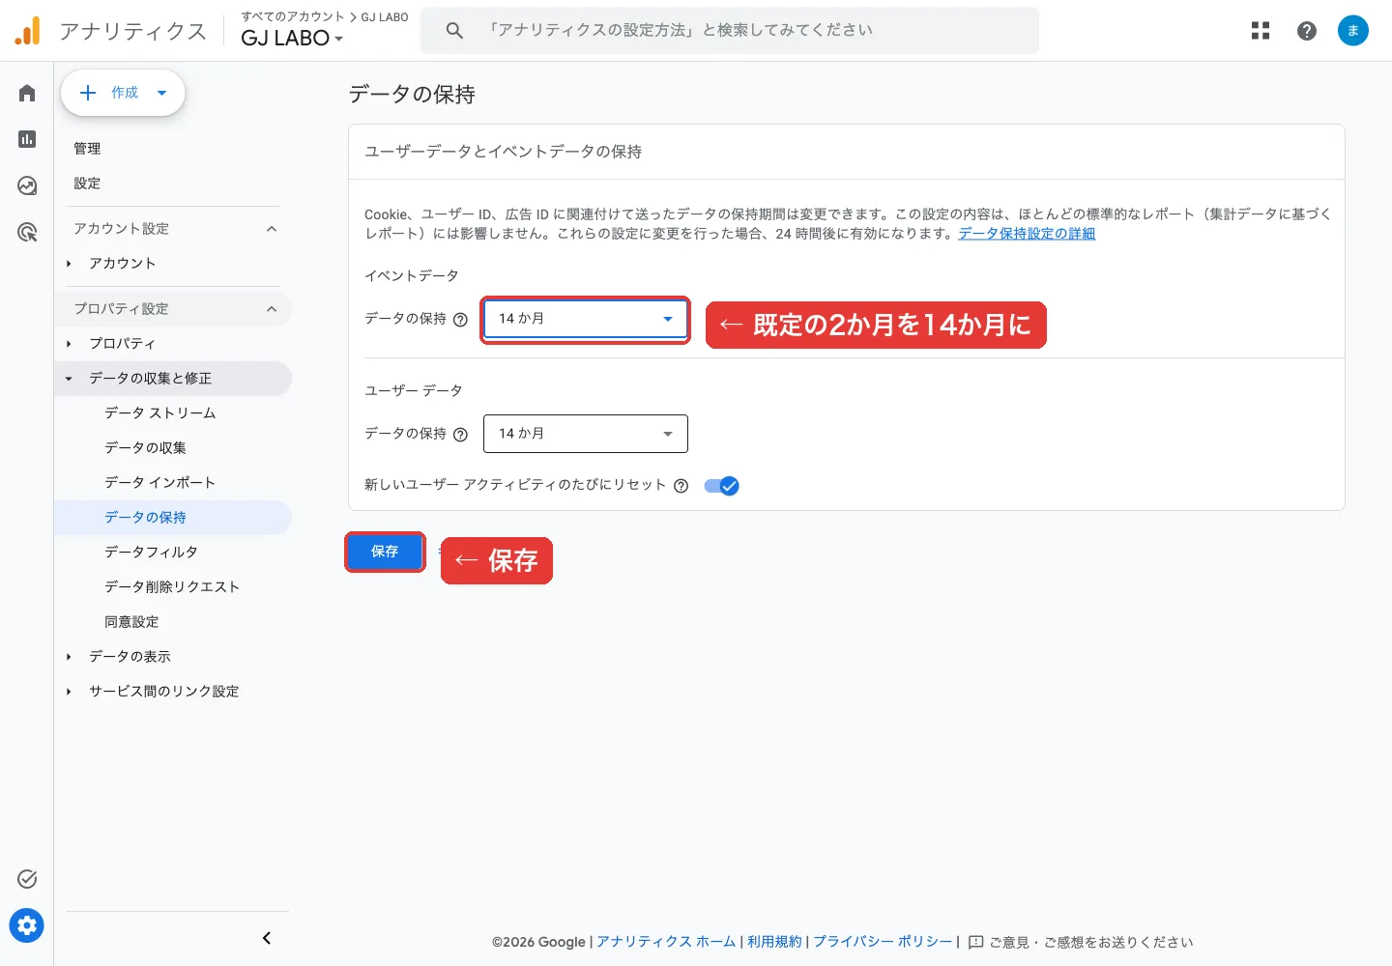The height and width of the screenshot is (966, 1392).
Task: Open データ ストリーム in sidebar
Action: coord(160,413)
